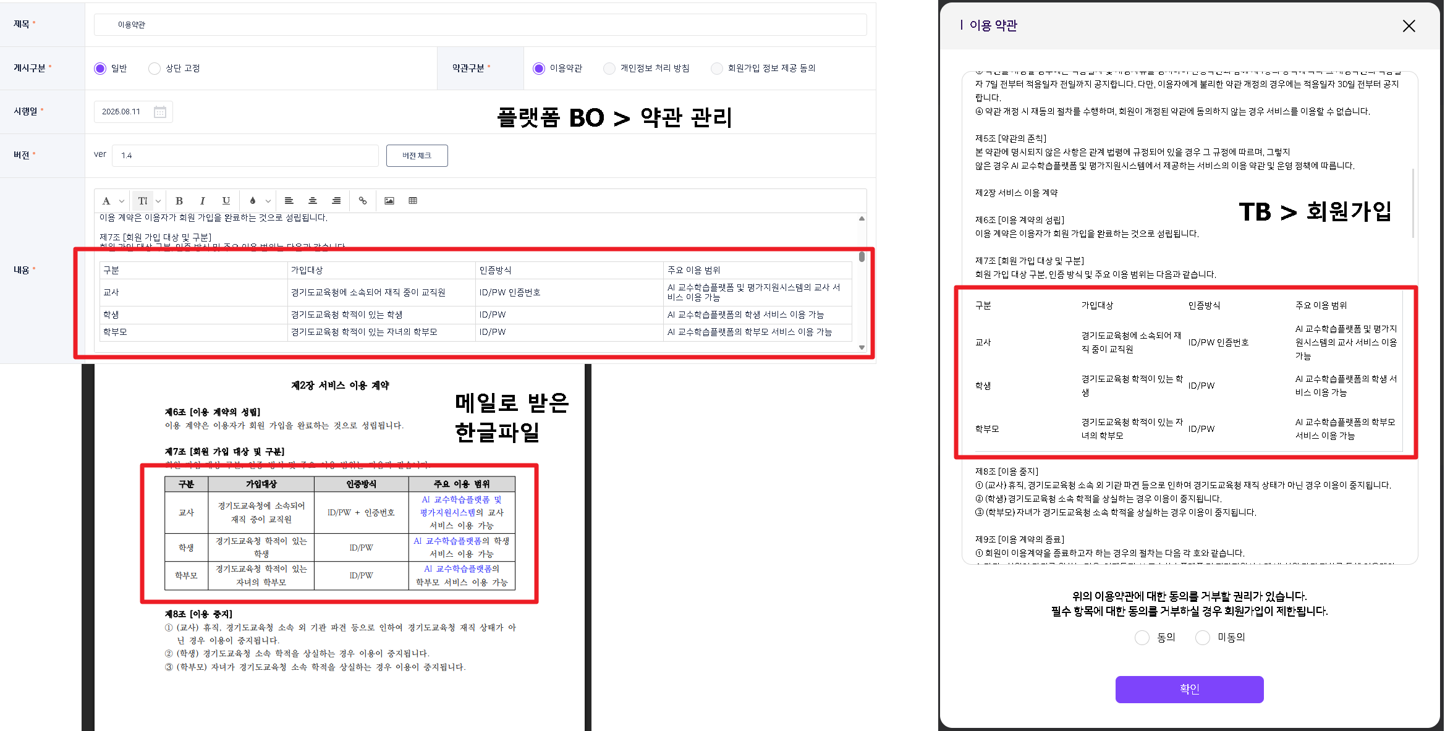The height and width of the screenshot is (731, 1445).
Task: Select the 회원가입 정보 제공 동의 radio option
Action: [717, 69]
